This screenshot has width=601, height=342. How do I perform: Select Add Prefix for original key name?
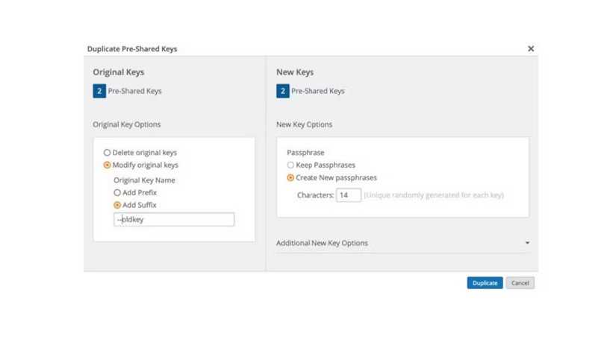pyautogui.click(x=117, y=192)
